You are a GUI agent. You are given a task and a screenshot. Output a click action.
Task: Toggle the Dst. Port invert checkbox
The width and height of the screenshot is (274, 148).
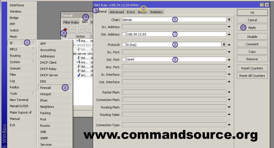124,60
